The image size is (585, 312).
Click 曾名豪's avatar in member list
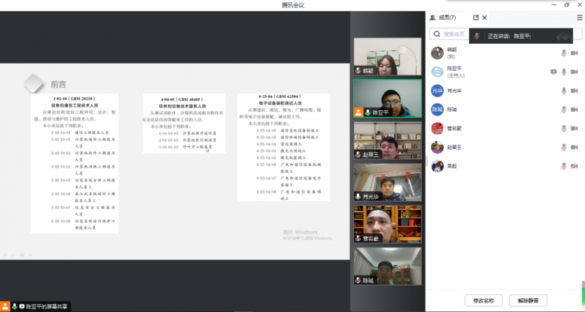(437, 129)
